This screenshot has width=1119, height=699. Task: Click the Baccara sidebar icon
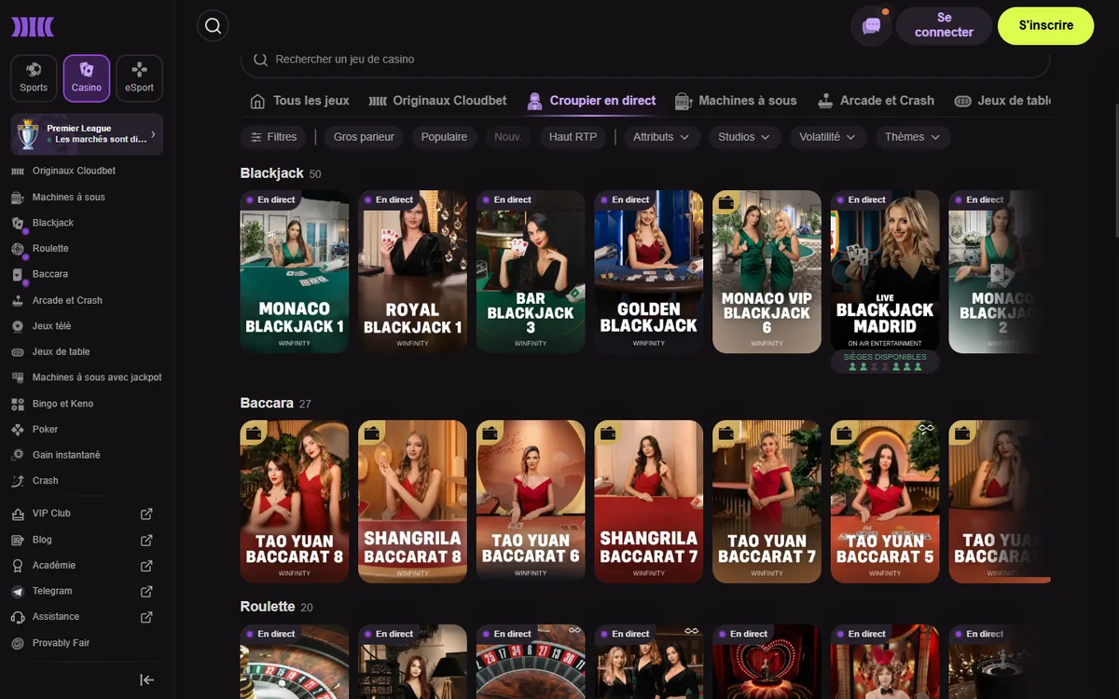click(17, 275)
